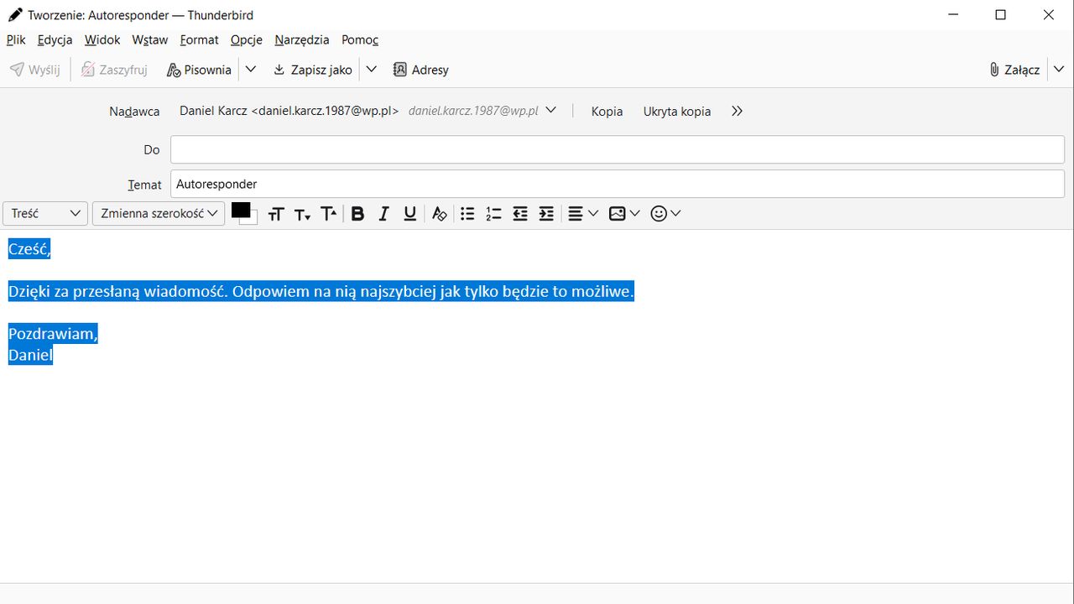Open the emoji smiley dropdown
1074x604 pixels.
[x=666, y=214]
